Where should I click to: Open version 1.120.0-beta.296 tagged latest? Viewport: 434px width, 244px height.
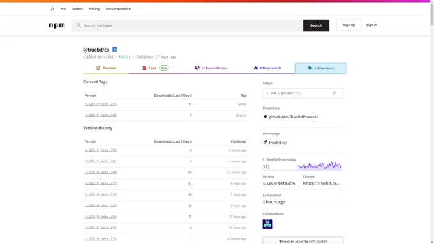point(101,104)
